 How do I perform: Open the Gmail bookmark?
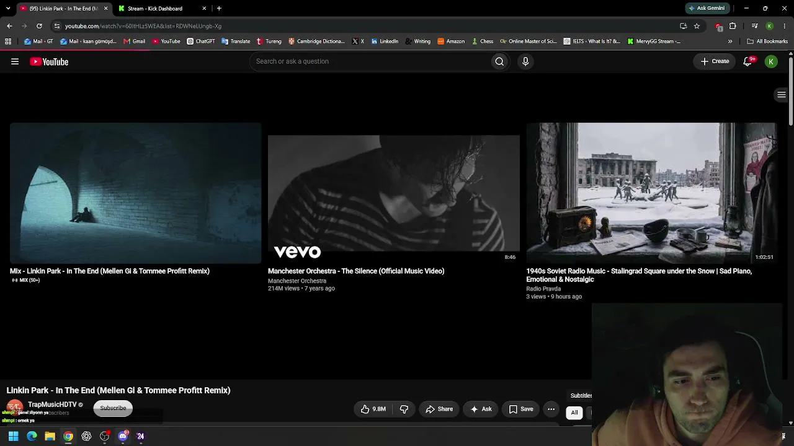tap(135, 42)
